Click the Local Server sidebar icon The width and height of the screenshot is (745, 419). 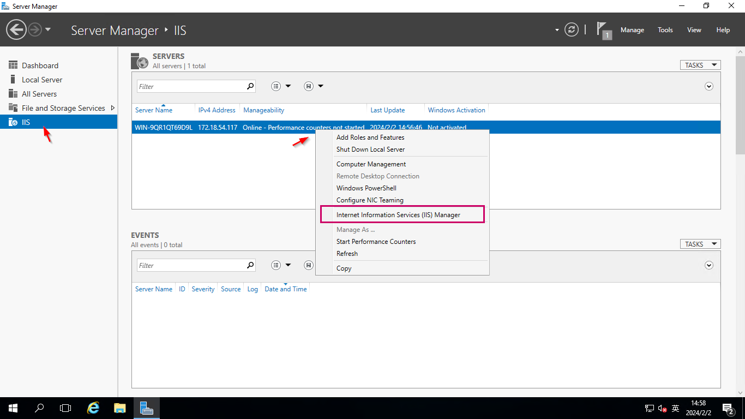(13, 80)
